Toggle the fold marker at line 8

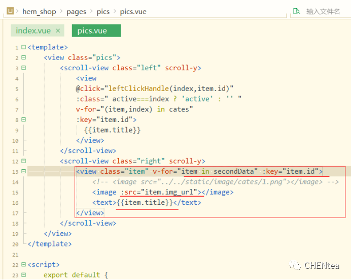pos(23,120)
